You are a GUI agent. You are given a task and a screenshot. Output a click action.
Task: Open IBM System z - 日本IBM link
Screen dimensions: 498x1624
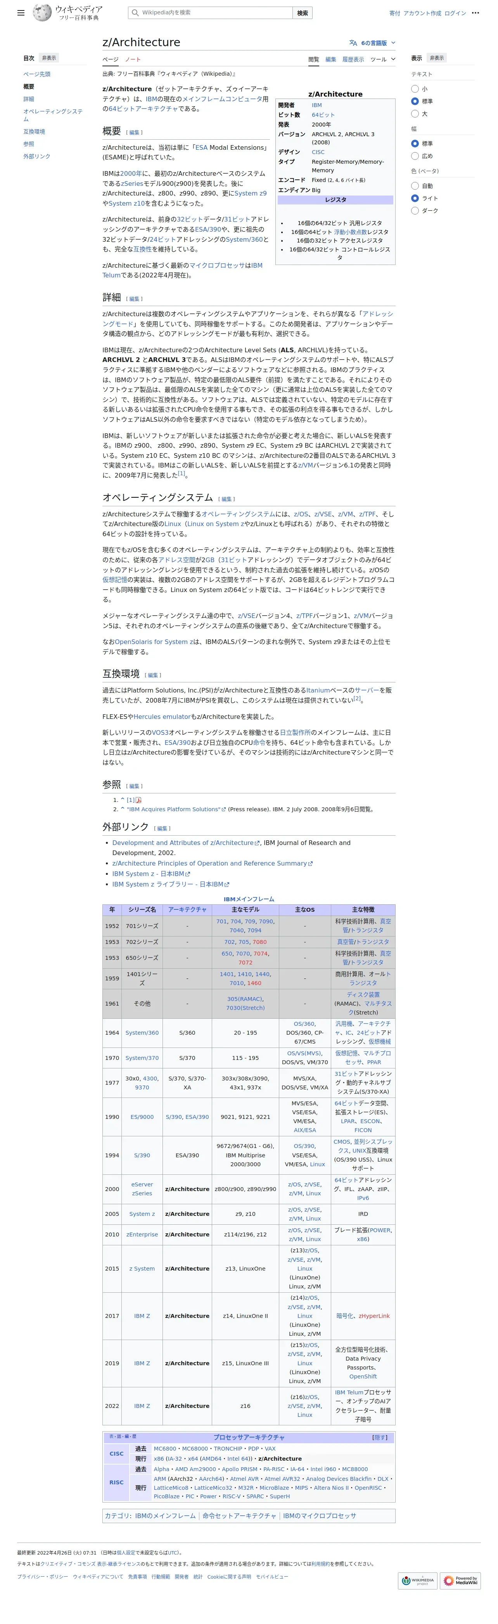click(x=150, y=874)
